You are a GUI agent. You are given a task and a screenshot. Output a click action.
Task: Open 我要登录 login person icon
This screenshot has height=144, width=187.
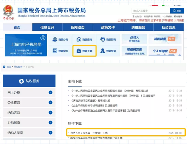pyautogui.click(x=103, y=51)
